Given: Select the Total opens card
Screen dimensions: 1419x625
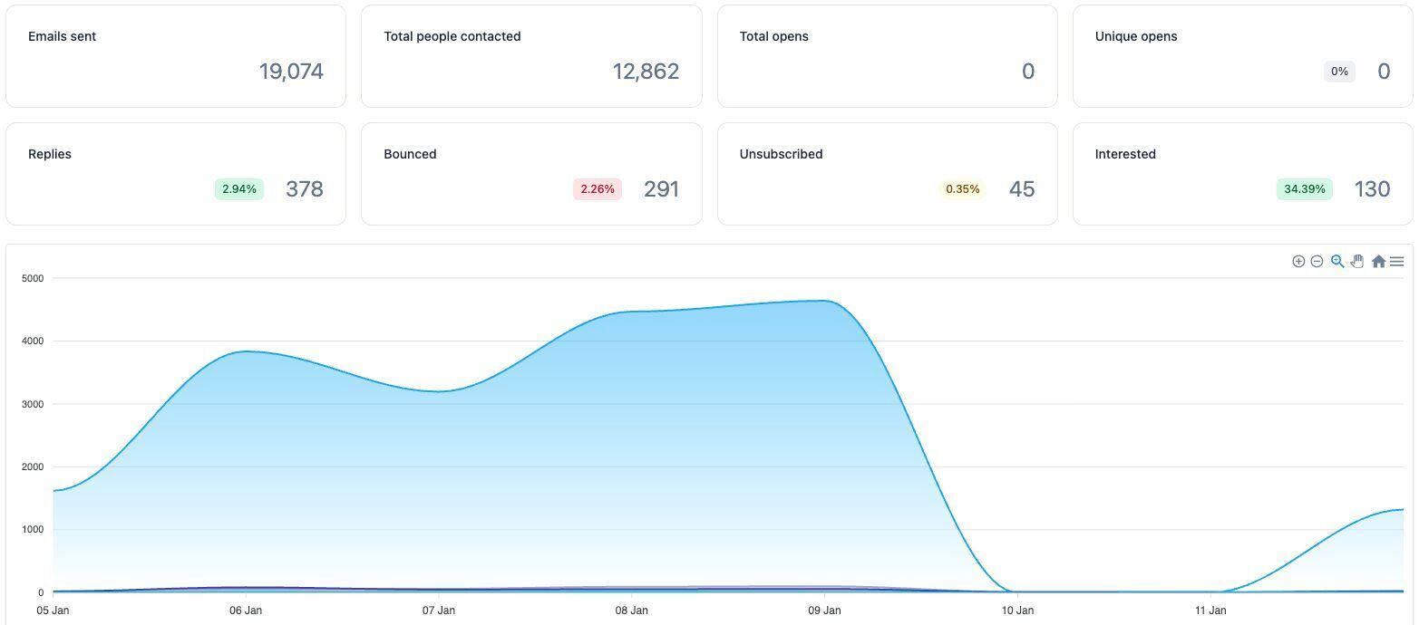Looking at the screenshot, I should (887, 56).
